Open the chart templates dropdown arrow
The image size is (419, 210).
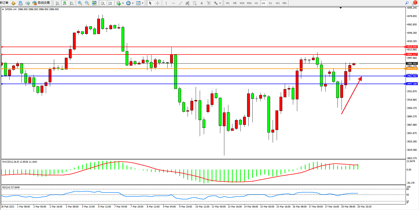point(143,3)
